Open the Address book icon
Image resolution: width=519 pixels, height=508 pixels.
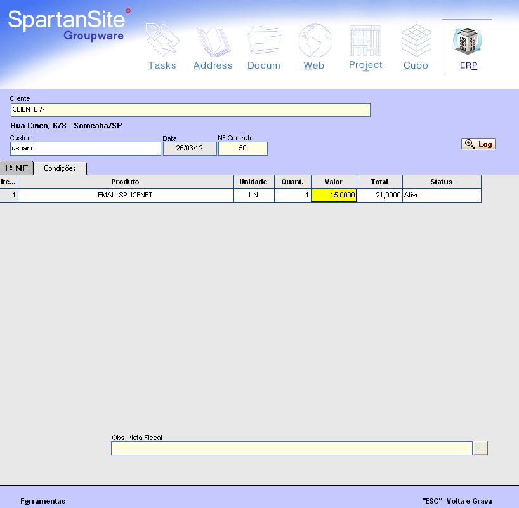click(213, 41)
